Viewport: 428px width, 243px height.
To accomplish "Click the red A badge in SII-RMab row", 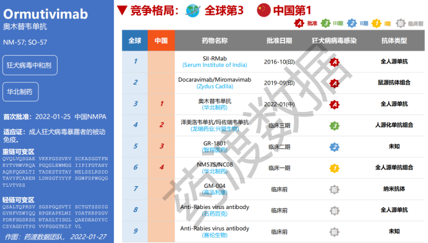I will point(335,62).
